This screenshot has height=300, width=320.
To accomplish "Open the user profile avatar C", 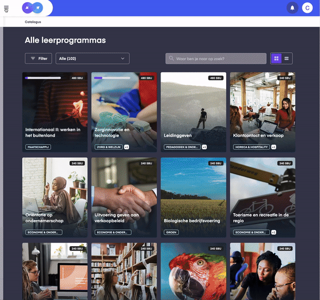I will (307, 8).
